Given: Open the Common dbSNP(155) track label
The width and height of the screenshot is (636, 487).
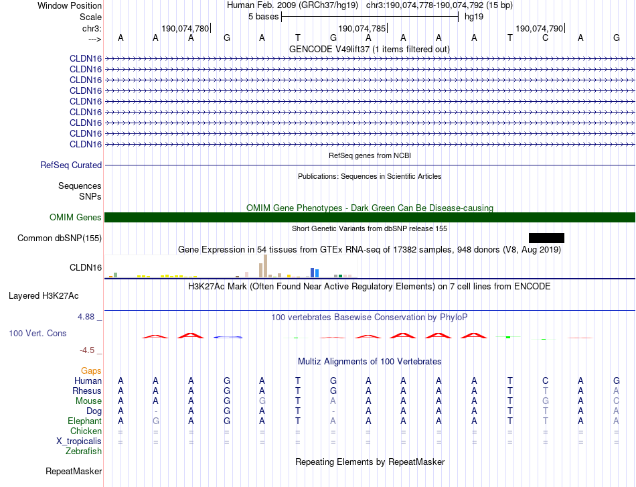Looking at the screenshot, I should [x=59, y=238].
